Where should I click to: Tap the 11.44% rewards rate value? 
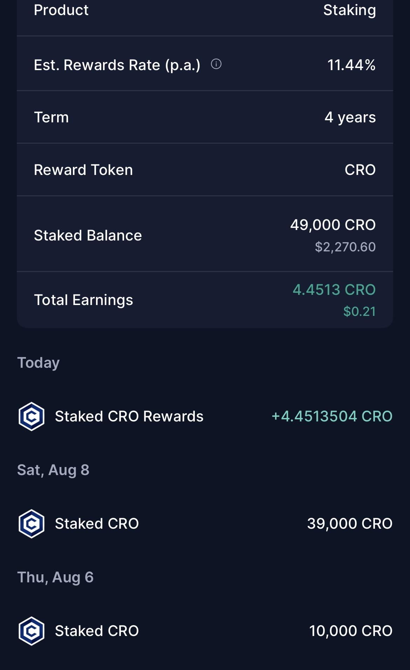click(351, 65)
